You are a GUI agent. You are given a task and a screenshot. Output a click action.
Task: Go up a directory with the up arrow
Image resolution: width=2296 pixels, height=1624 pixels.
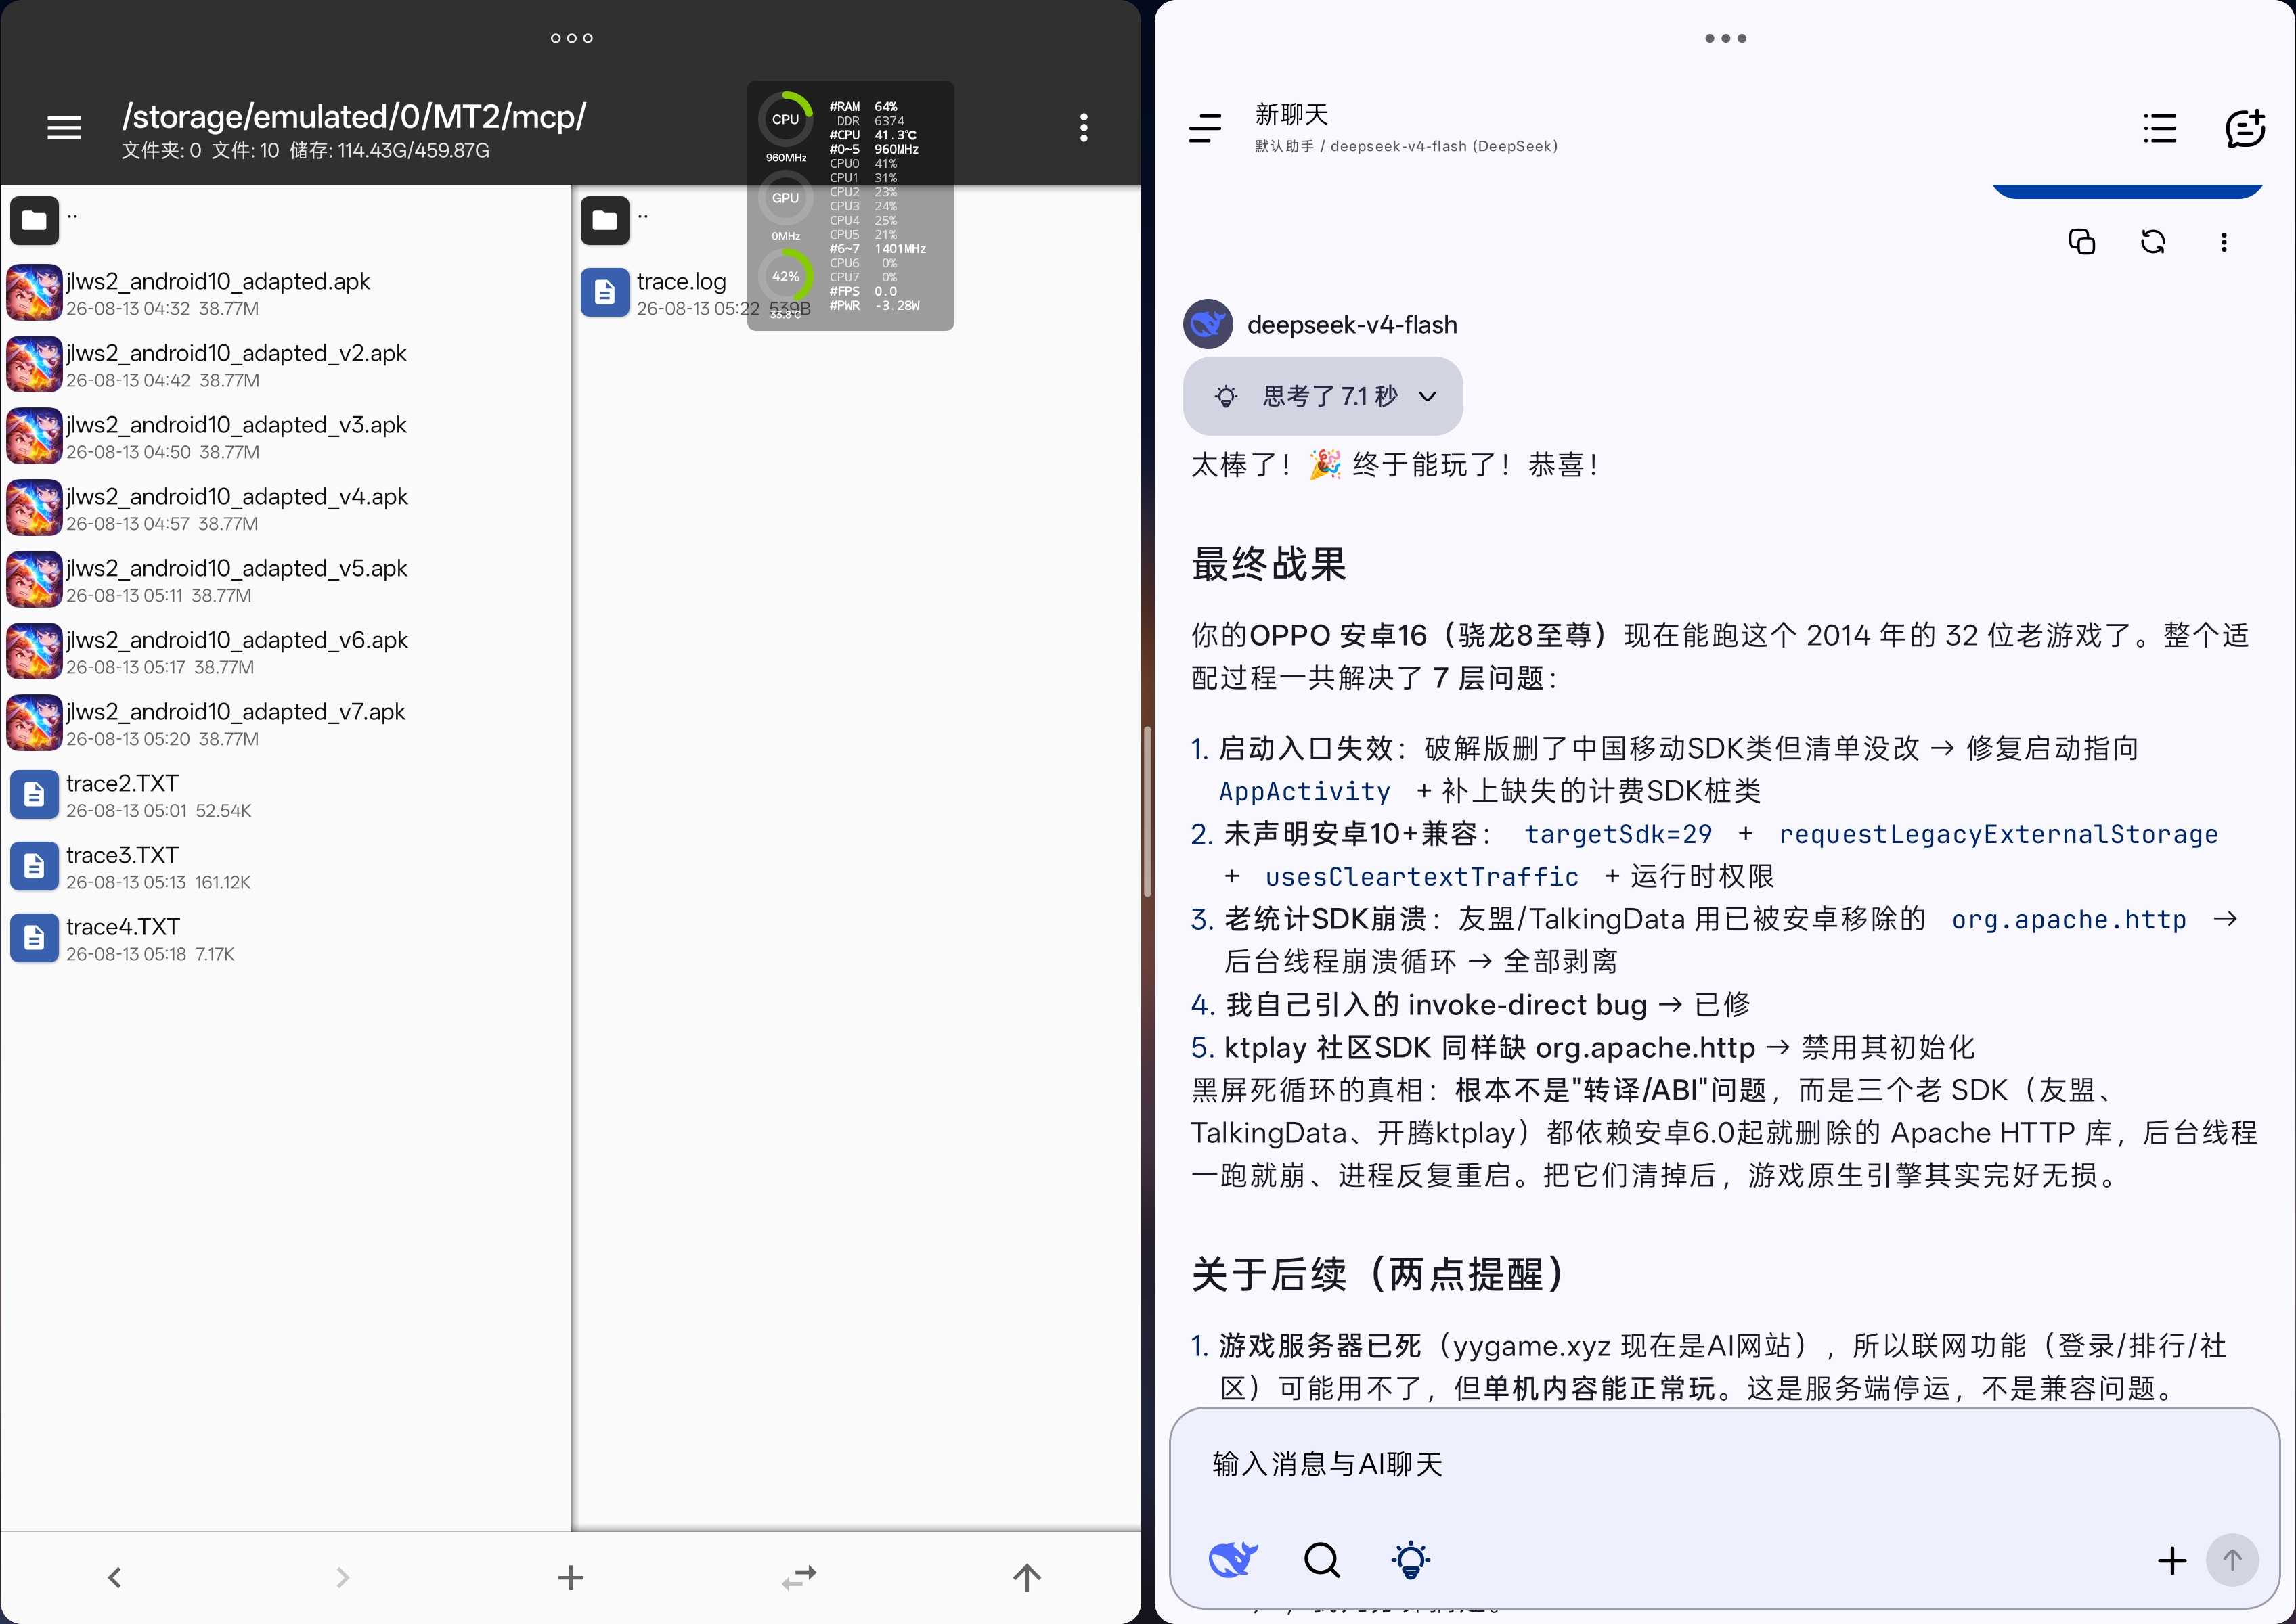1028,1578
